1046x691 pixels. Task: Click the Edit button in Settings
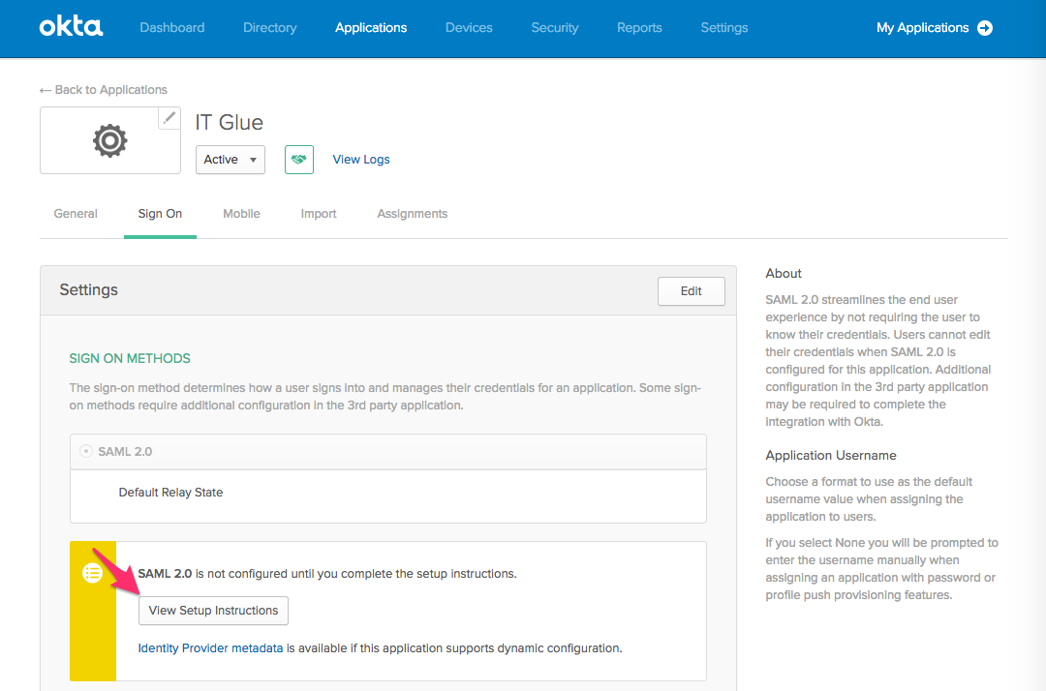tap(691, 290)
